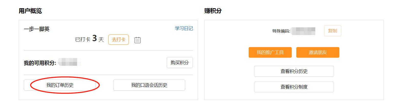Click the orange 邀请朋友 button
The image size is (398, 109).
[318, 52]
